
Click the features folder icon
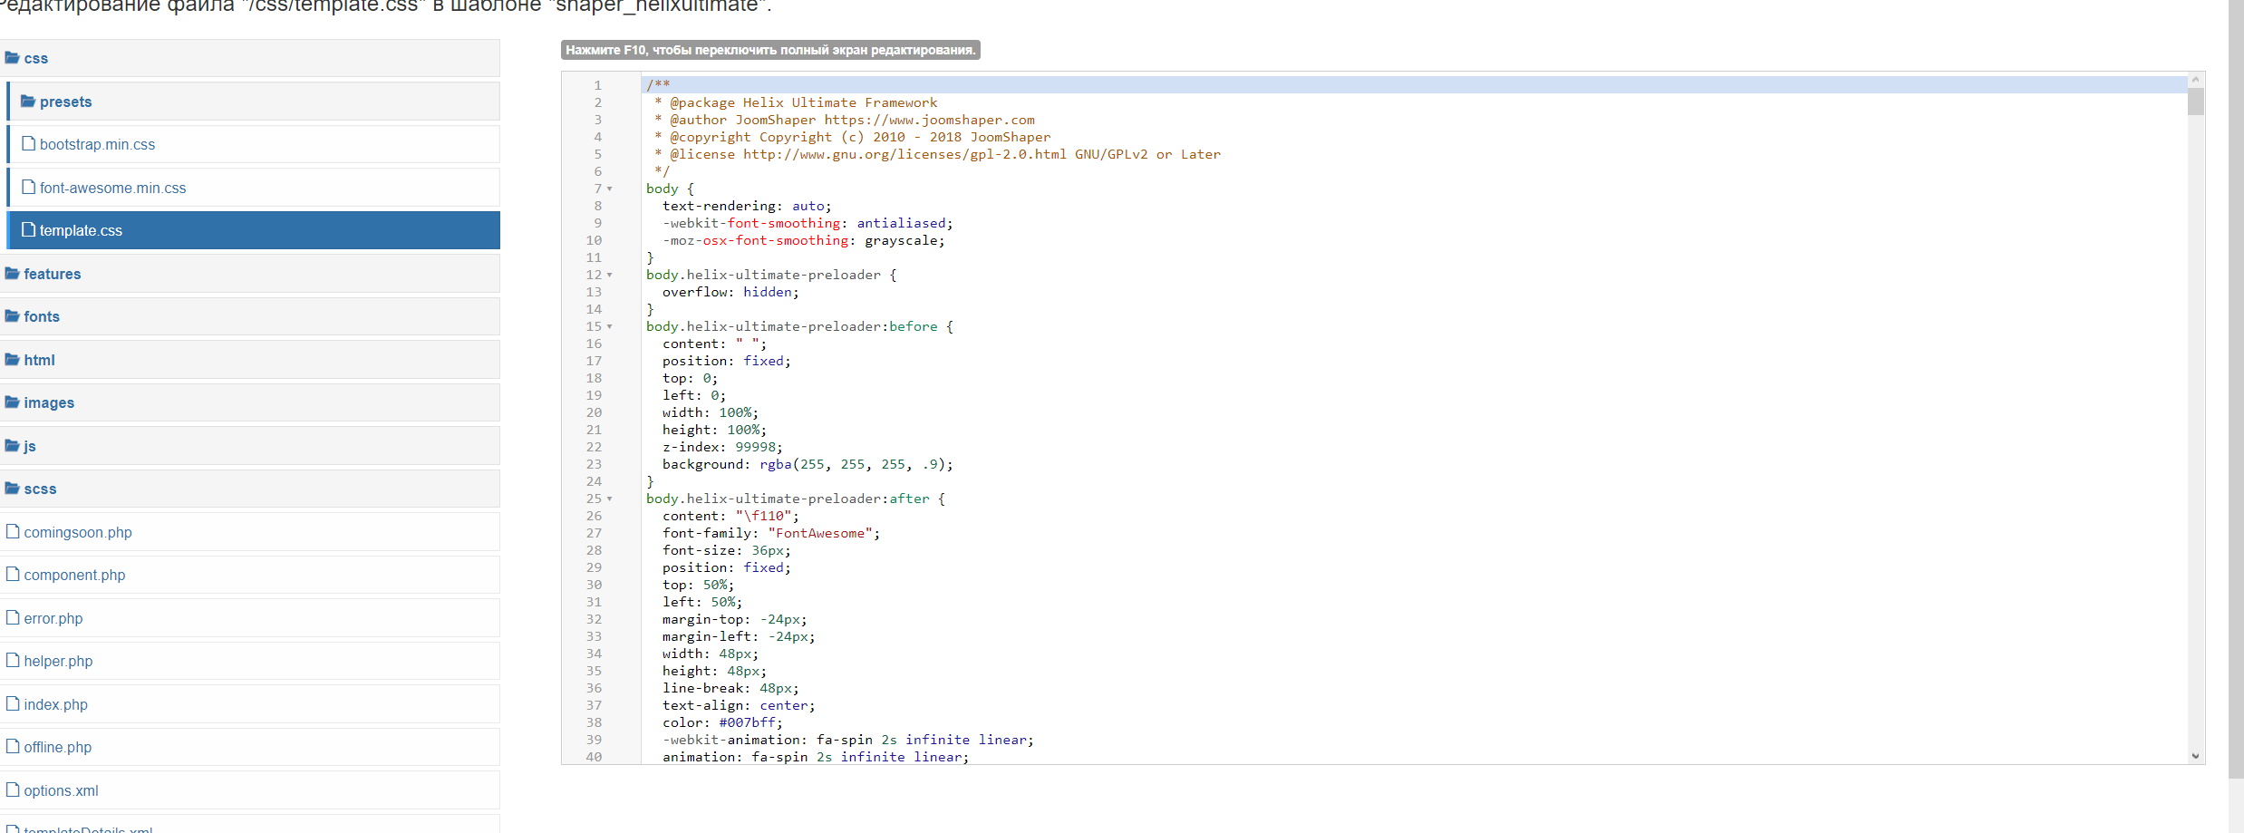[12, 274]
